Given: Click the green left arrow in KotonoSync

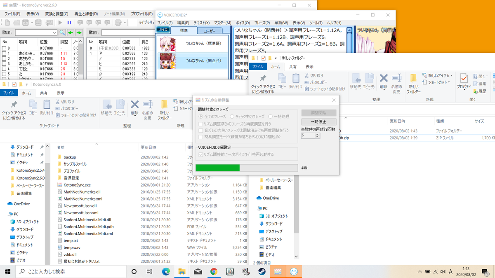Looking at the screenshot, I should pos(71,33).
